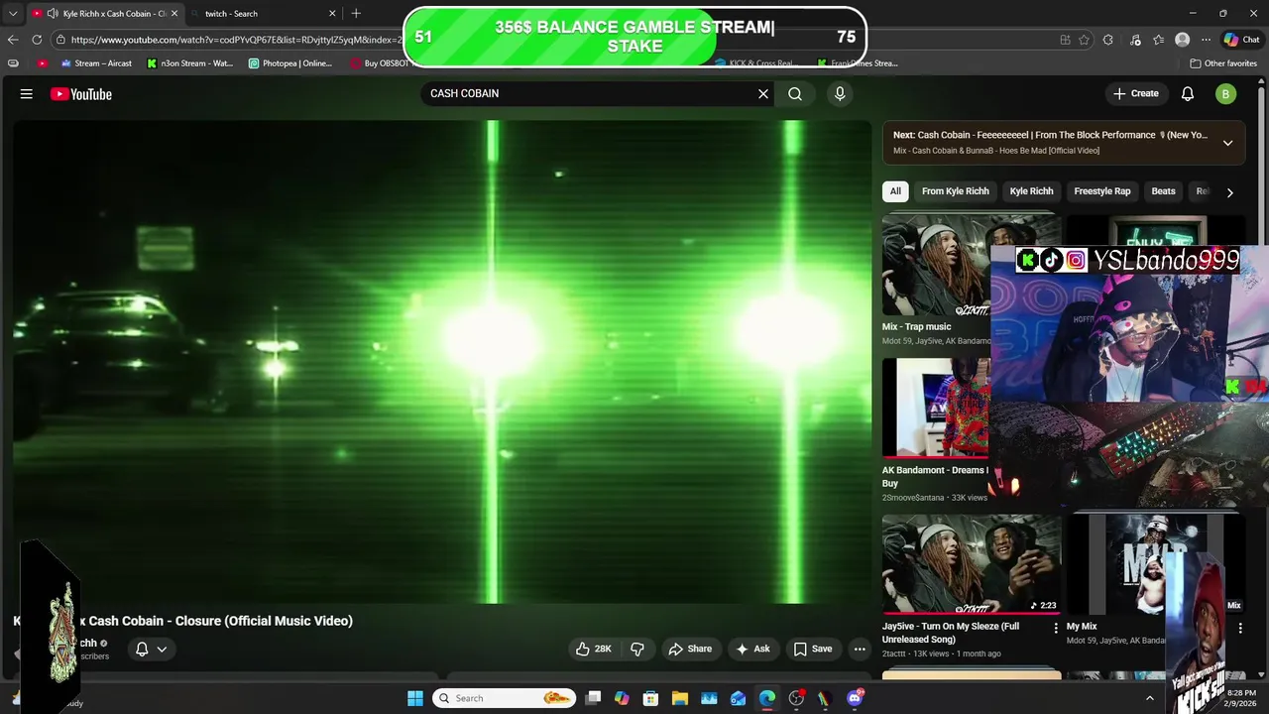Start voice search with microphone icon

coord(840,93)
